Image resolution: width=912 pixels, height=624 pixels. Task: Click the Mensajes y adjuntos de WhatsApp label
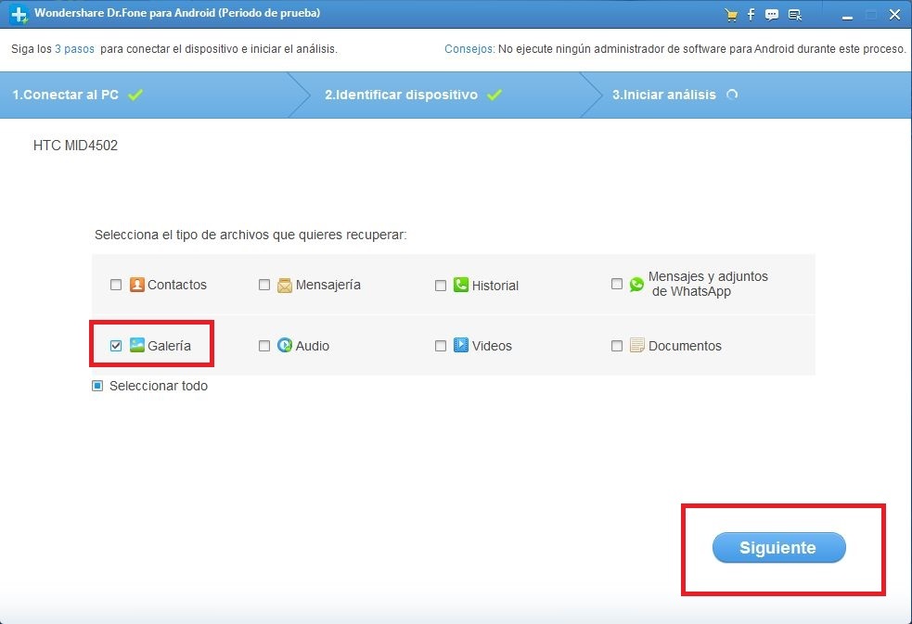tap(708, 284)
